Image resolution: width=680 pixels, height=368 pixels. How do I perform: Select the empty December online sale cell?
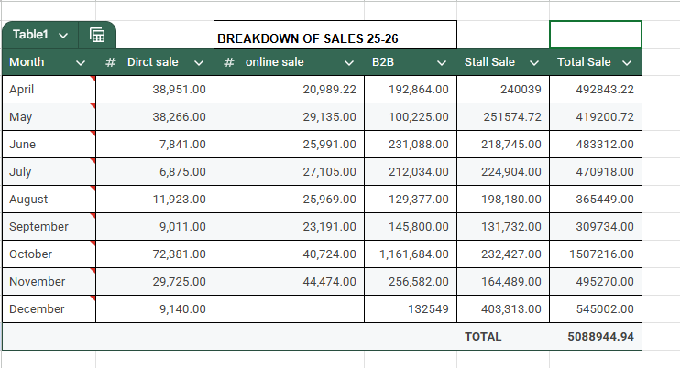pyautogui.click(x=289, y=309)
